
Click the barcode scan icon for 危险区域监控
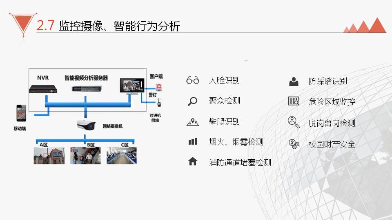293,101
